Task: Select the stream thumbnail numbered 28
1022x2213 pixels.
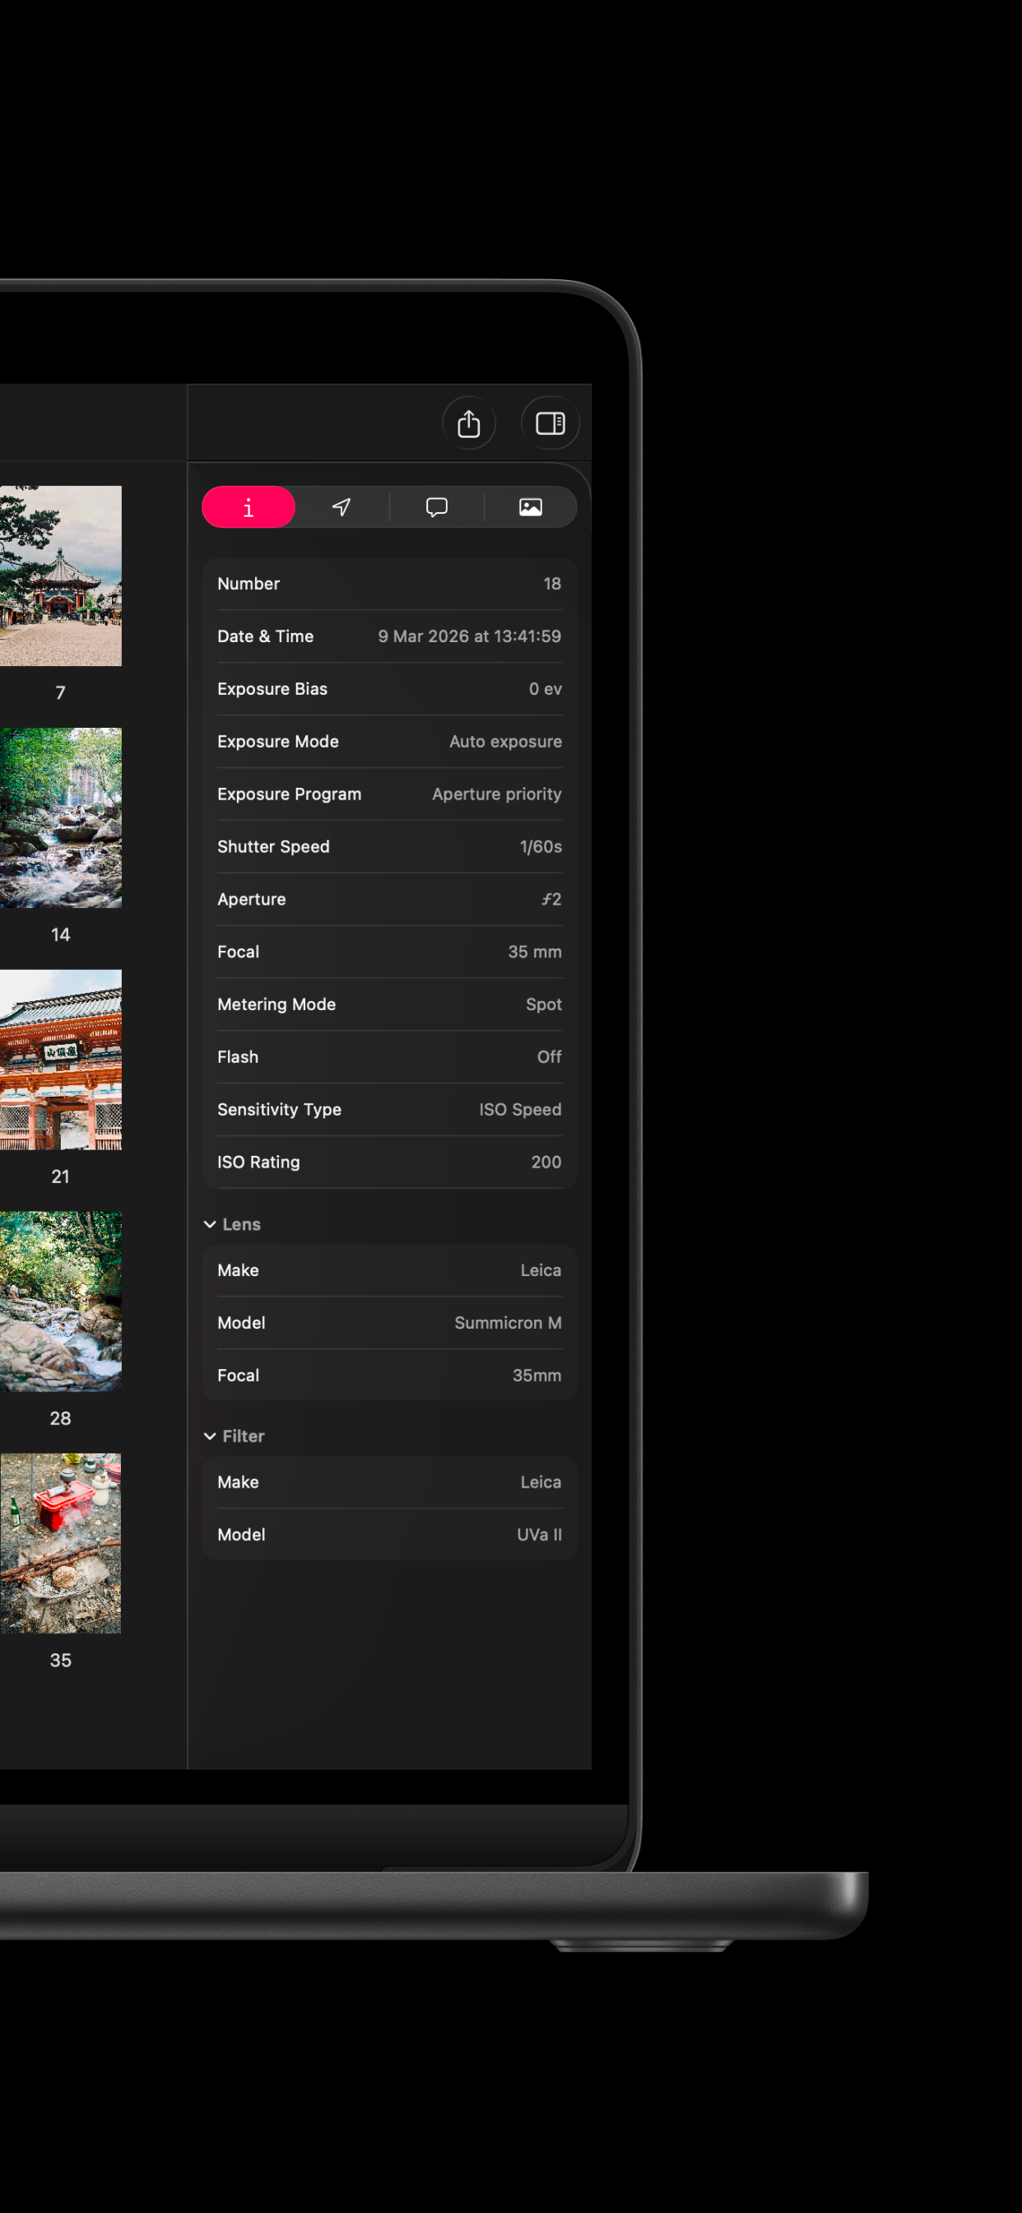Action: pos(60,1302)
